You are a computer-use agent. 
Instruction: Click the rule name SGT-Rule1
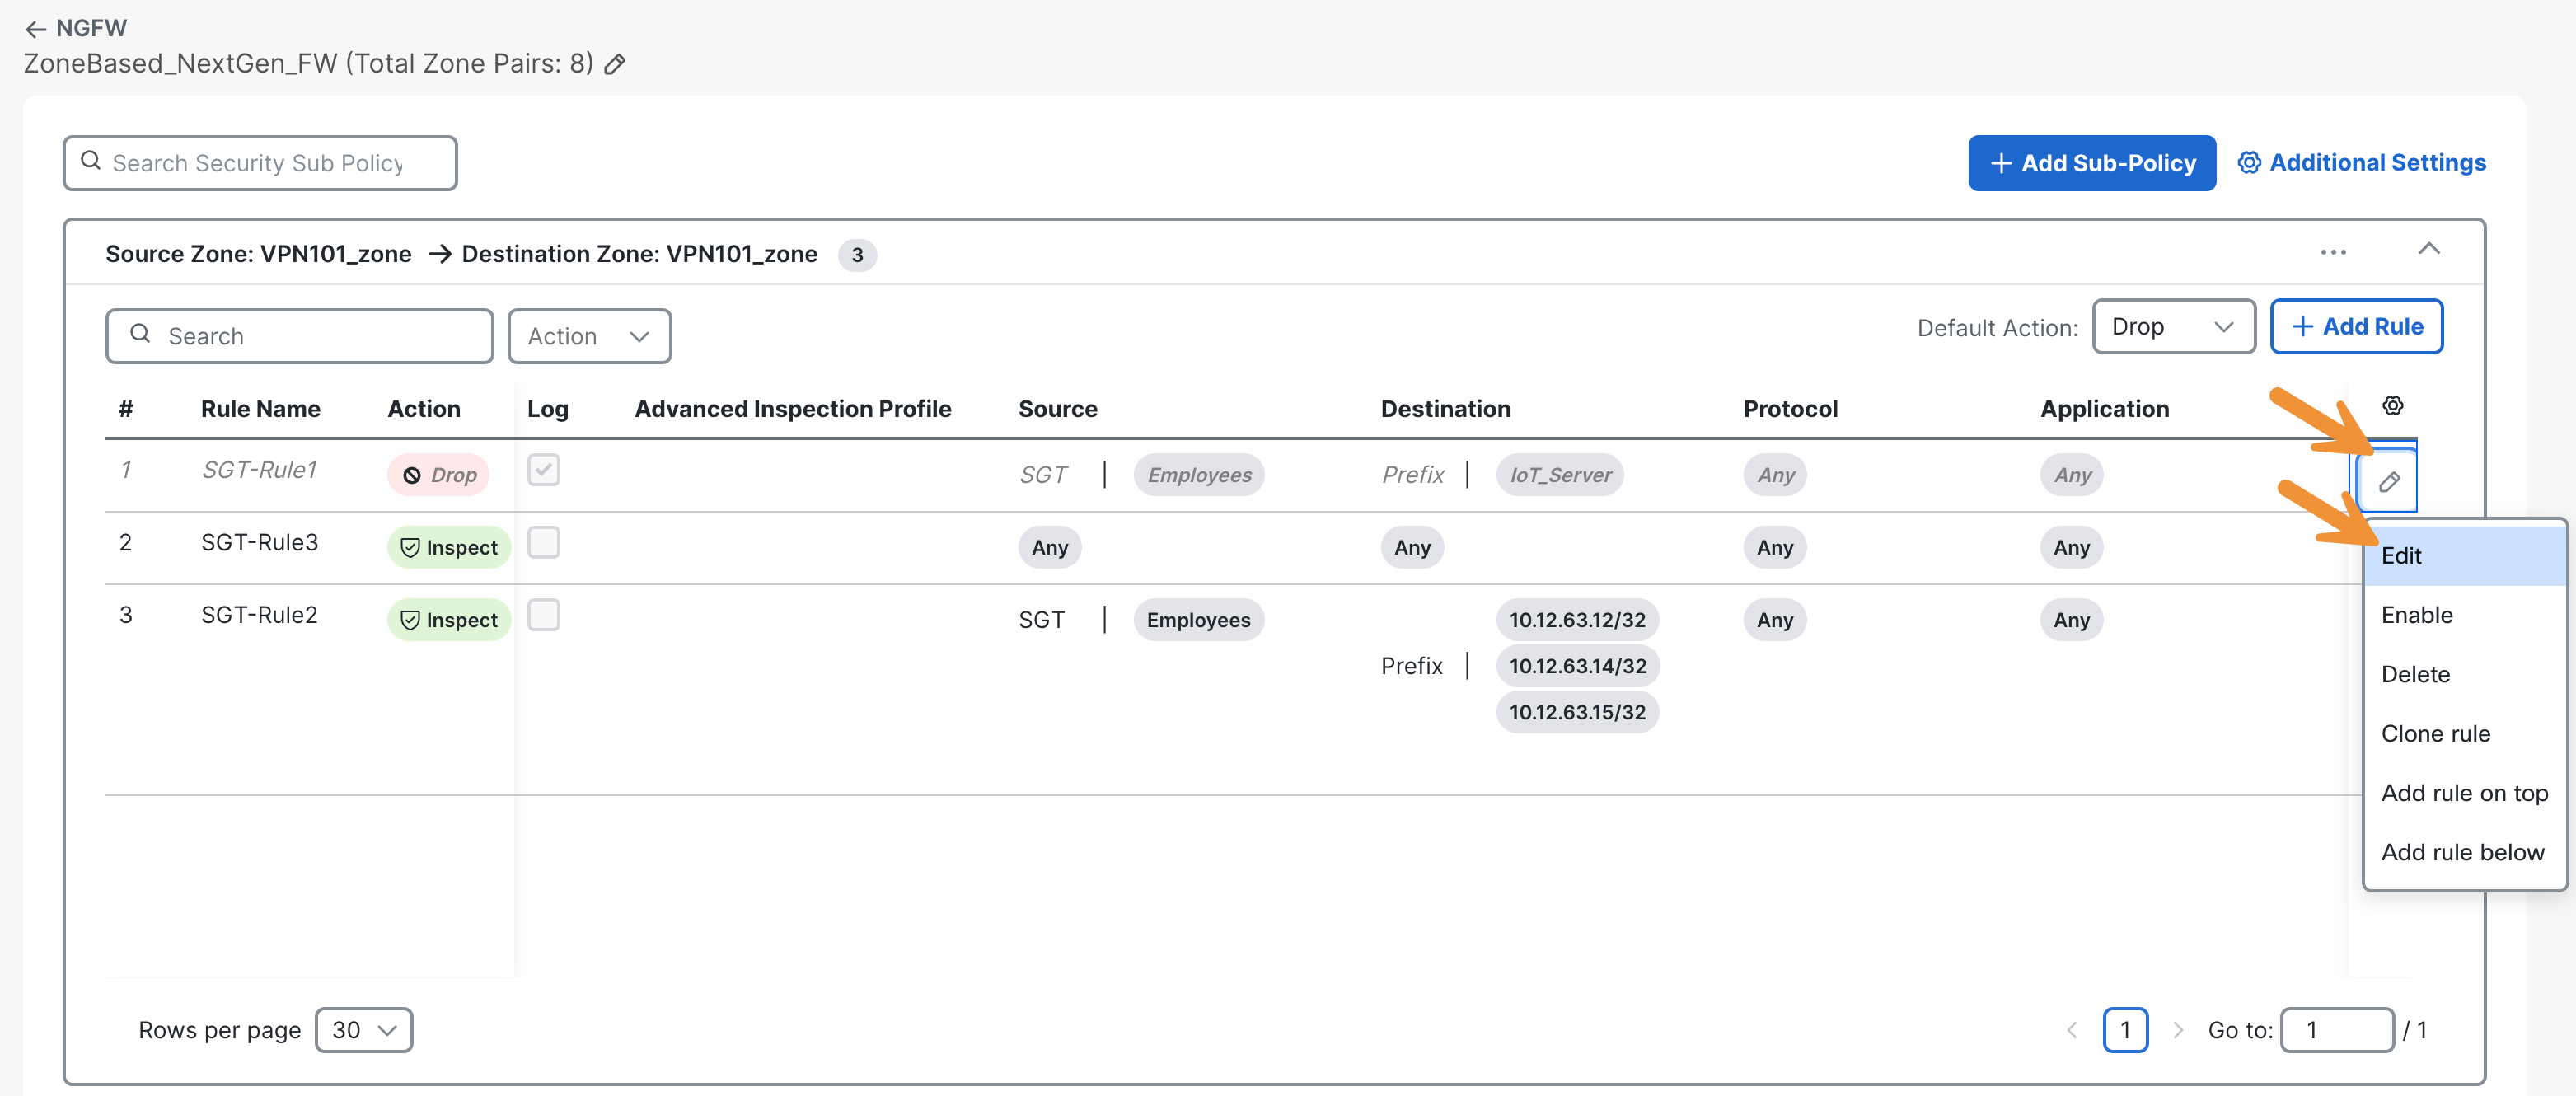[260, 470]
